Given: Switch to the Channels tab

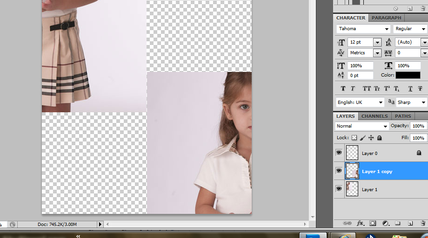Looking at the screenshot, I should coord(374,116).
